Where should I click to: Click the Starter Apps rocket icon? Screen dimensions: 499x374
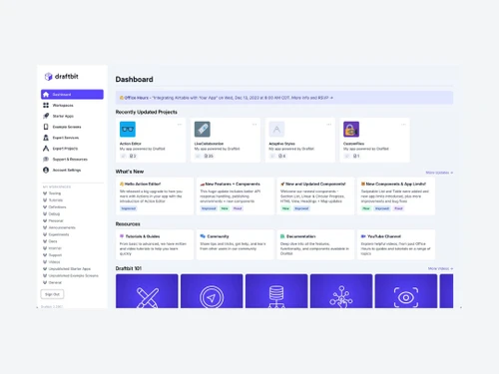(x=46, y=116)
